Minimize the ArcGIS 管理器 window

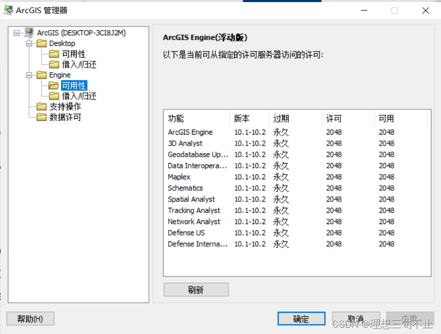click(x=364, y=11)
